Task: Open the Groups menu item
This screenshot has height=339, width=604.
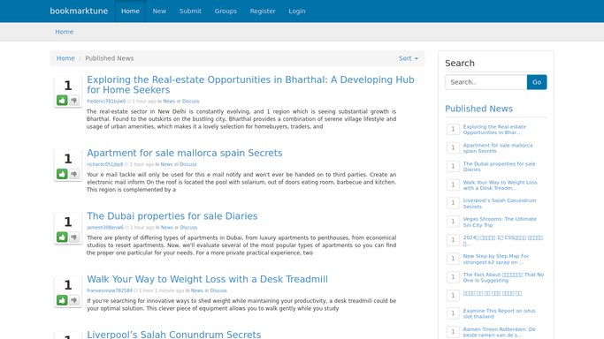Action: tap(226, 11)
